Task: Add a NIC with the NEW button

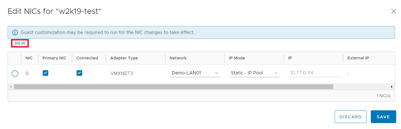Action: tap(20, 43)
